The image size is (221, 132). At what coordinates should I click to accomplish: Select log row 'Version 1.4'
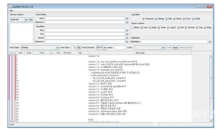104,84
